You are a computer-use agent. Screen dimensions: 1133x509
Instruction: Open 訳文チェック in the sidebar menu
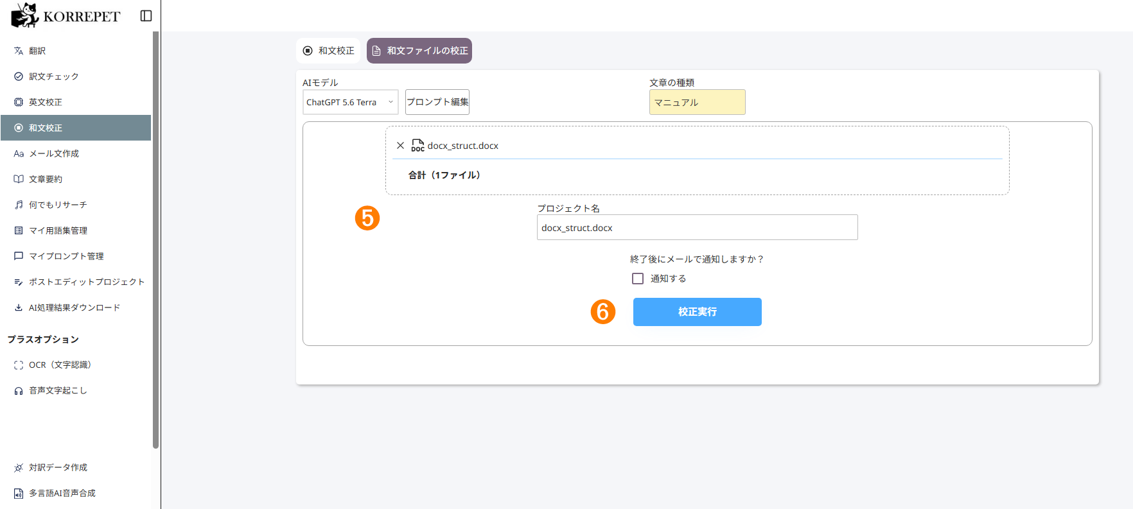(x=76, y=76)
